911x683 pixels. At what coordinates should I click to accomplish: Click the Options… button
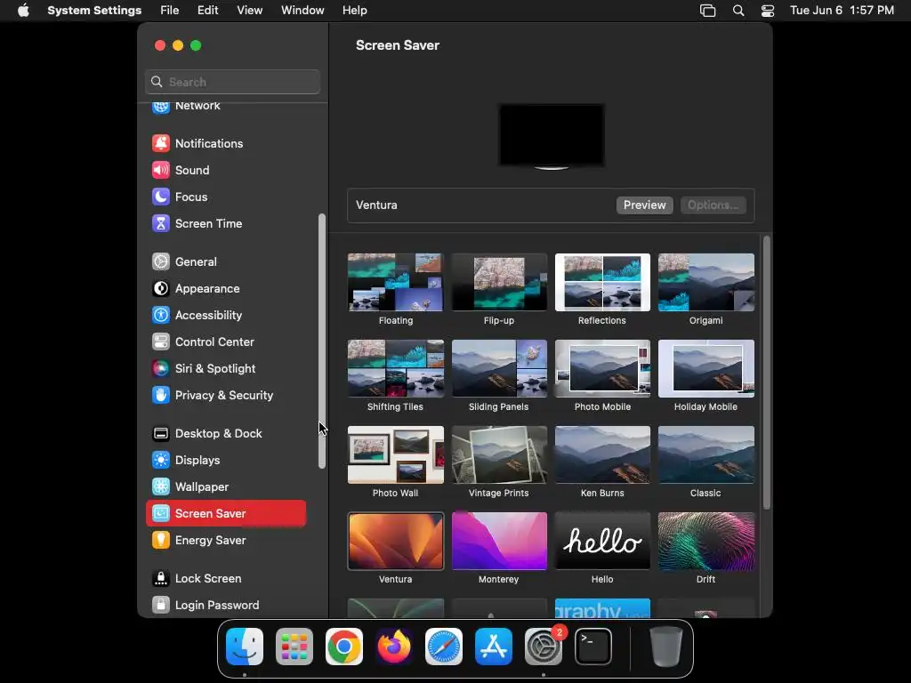pos(713,205)
